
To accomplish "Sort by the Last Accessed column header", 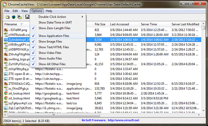I will [124, 24].
